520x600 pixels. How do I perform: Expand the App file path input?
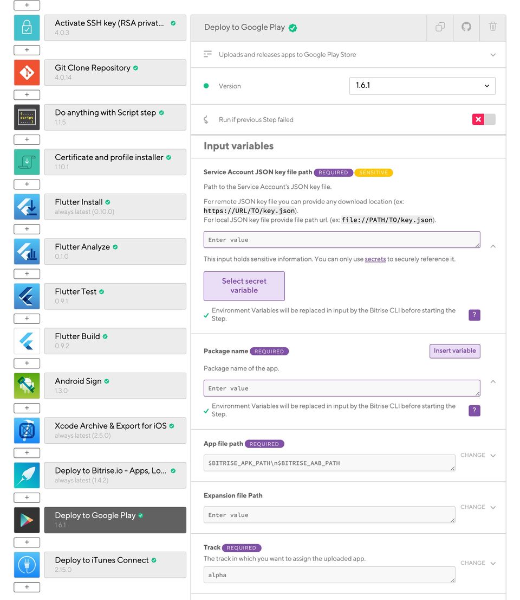pyautogui.click(x=493, y=456)
